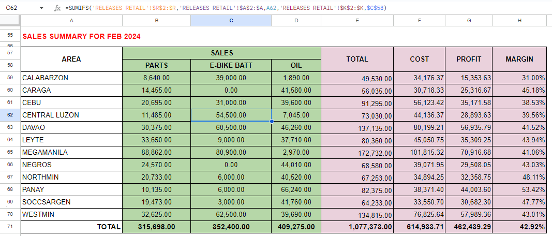Click the fx function icon
552x236 pixels.
pyautogui.click(x=58, y=8)
